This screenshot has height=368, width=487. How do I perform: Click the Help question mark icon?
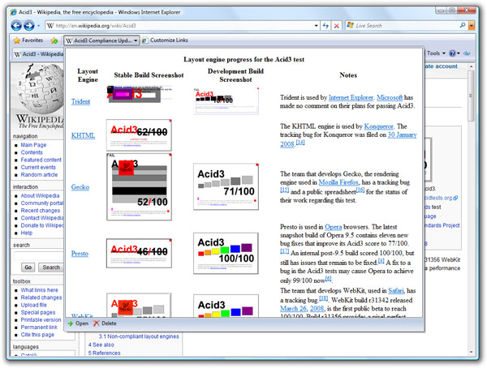point(453,53)
